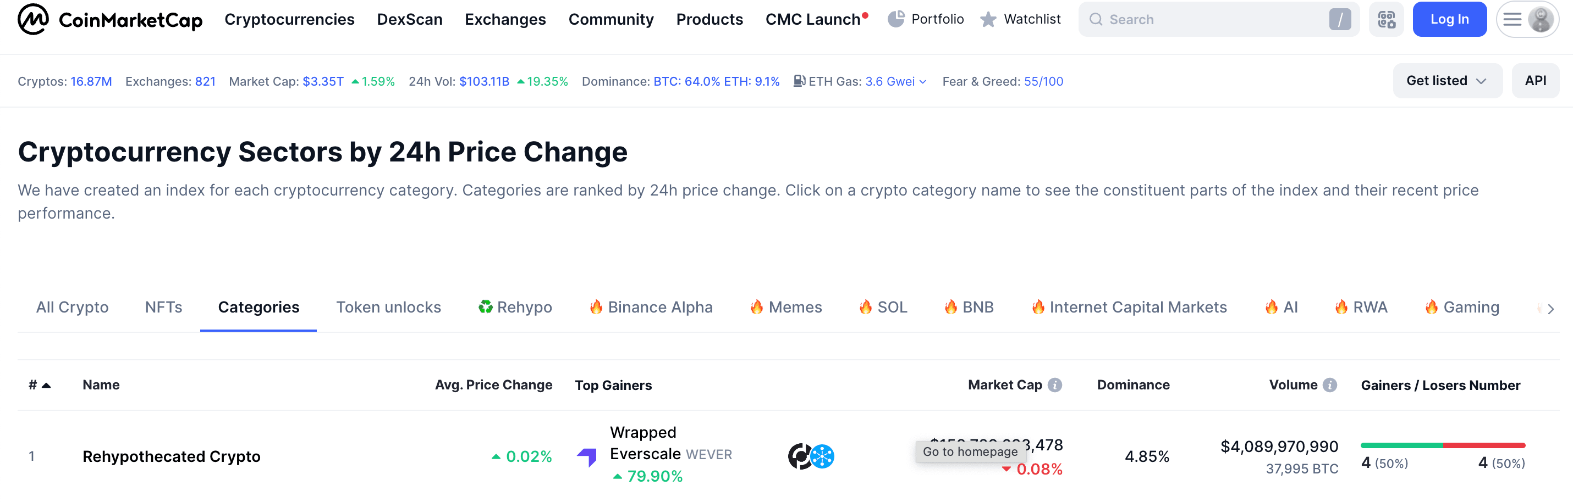Select the Watchlist star icon
This screenshot has height=502, width=1573.
pos(987,19)
